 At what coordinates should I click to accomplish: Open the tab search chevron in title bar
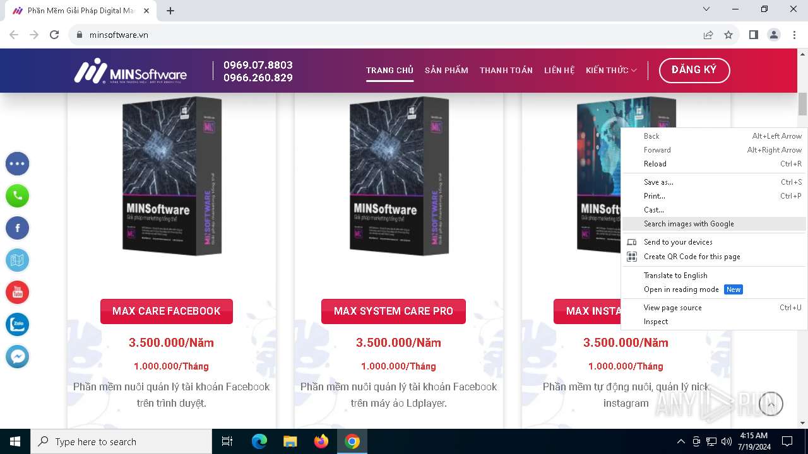[x=706, y=9]
